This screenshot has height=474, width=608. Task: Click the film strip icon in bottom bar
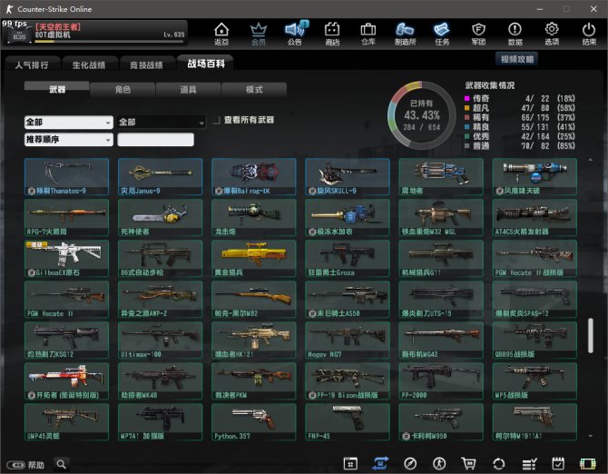[x=587, y=463]
